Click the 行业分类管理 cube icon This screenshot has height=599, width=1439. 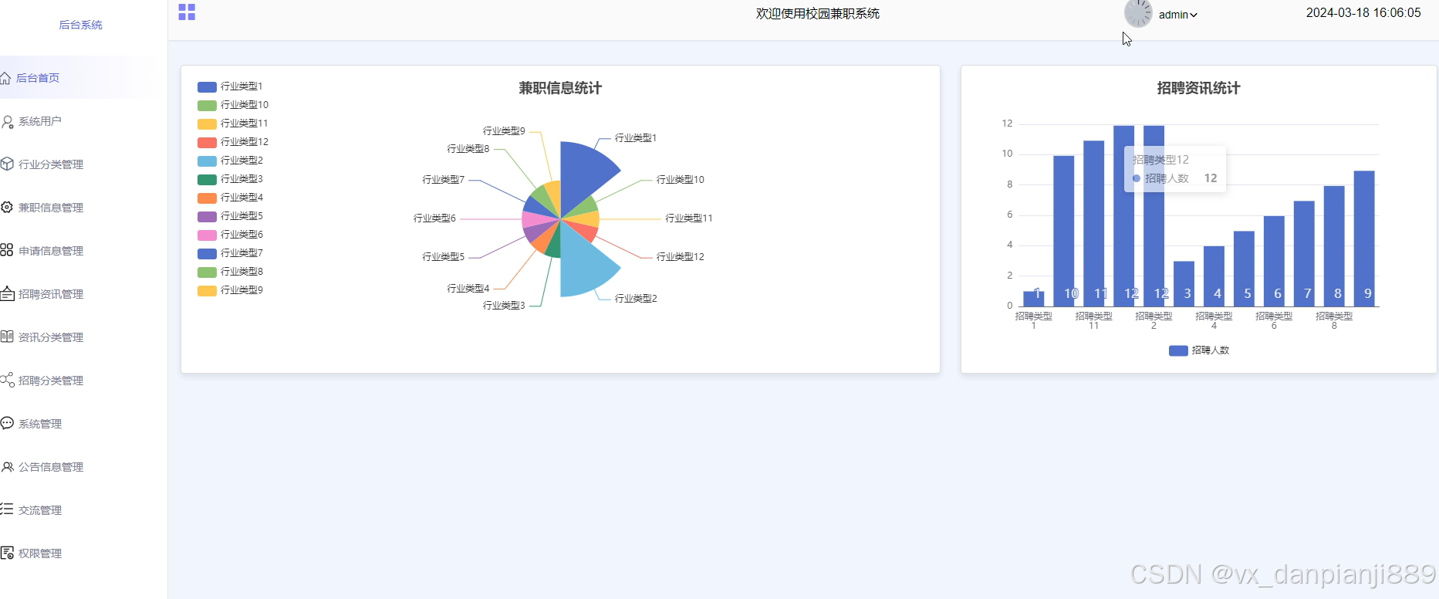click(7, 164)
